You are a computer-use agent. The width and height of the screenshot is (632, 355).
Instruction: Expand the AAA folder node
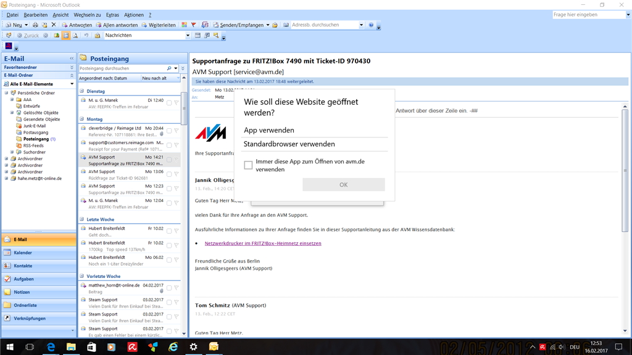[12, 99]
